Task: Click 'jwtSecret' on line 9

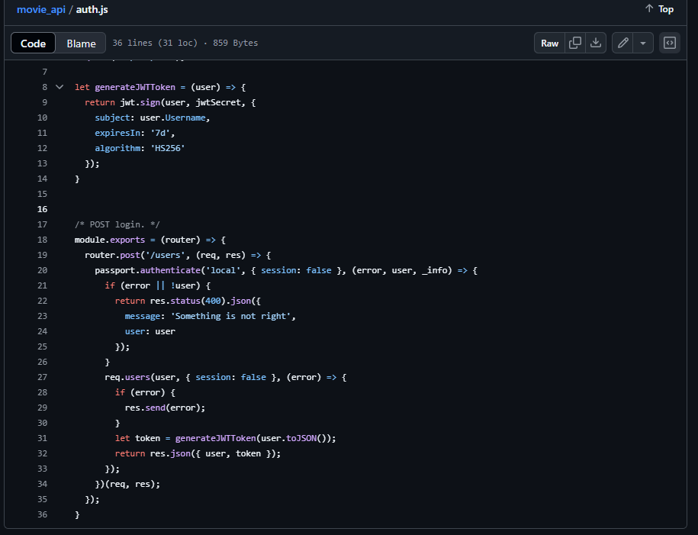Action: (219, 102)
